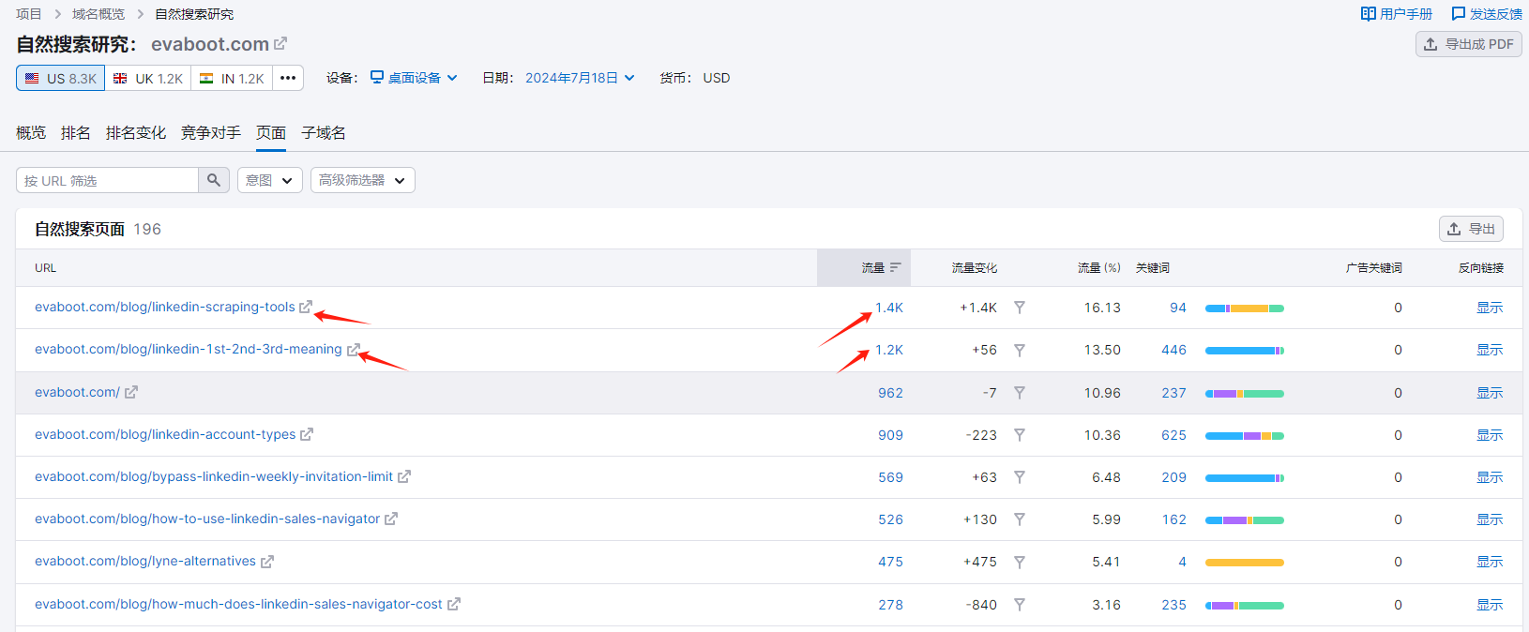
Task: Go to 项目 breadcrumb link
Action: tap(29, 14)
